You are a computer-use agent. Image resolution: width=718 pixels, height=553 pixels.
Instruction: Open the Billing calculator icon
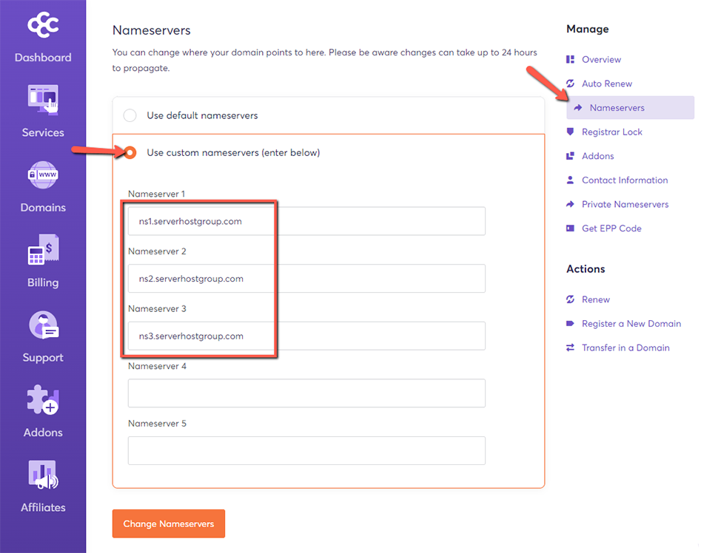coord(43,250)
